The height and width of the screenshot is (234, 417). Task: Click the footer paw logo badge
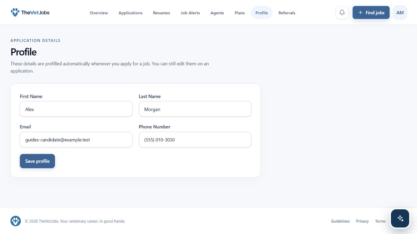(16, 221)
